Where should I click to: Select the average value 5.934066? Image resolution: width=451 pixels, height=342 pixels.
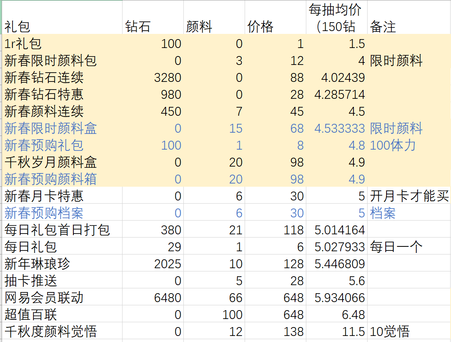tap(340, 298)
